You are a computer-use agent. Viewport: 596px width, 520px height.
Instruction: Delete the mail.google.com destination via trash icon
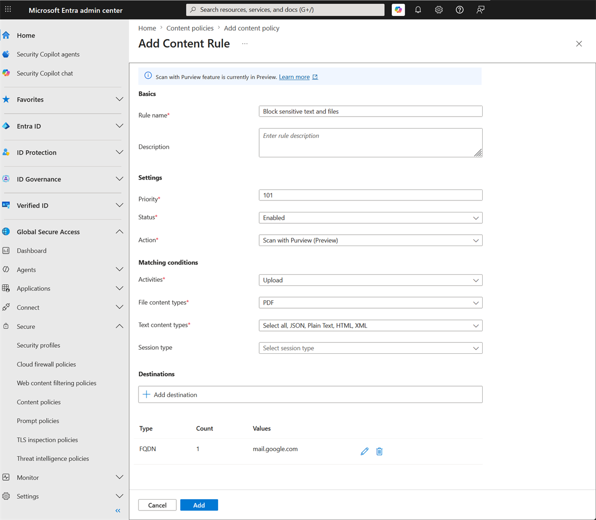379,451
